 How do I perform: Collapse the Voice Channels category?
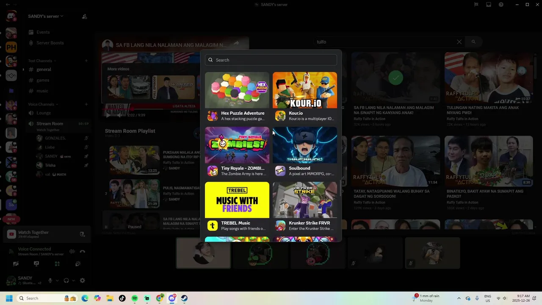(43, 104)
